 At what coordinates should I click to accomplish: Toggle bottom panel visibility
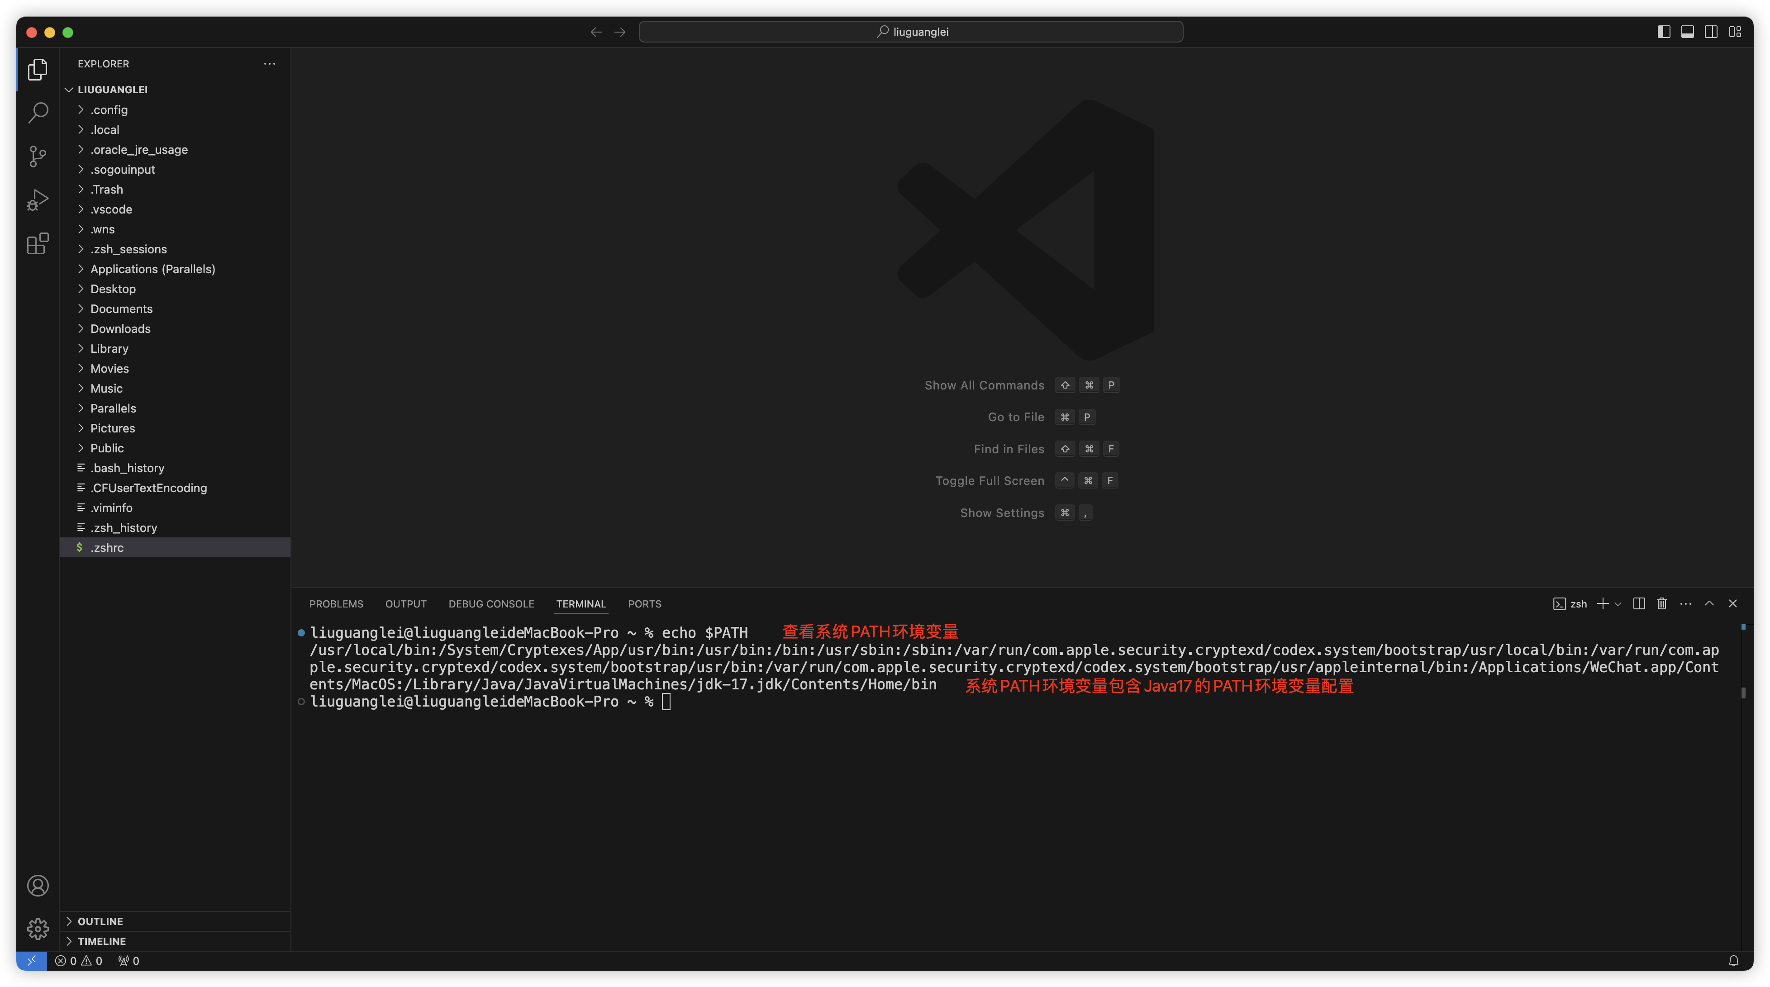(x=1688, y=32)
